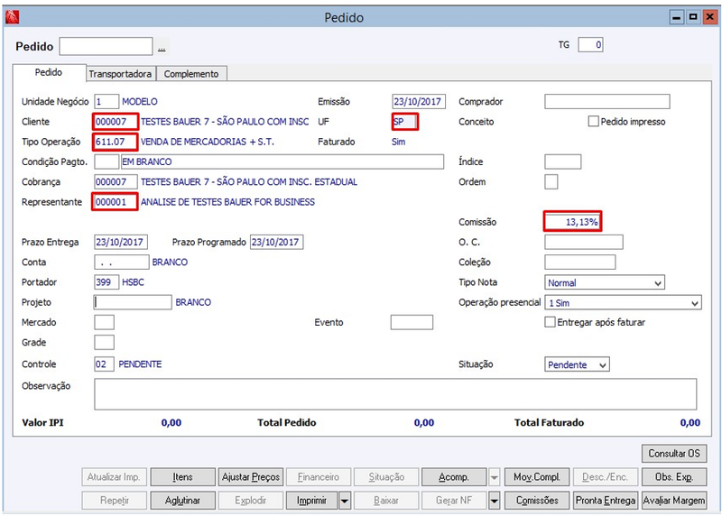Click the Desc./Enc. button
722x516 pixels.
[606, 477]
